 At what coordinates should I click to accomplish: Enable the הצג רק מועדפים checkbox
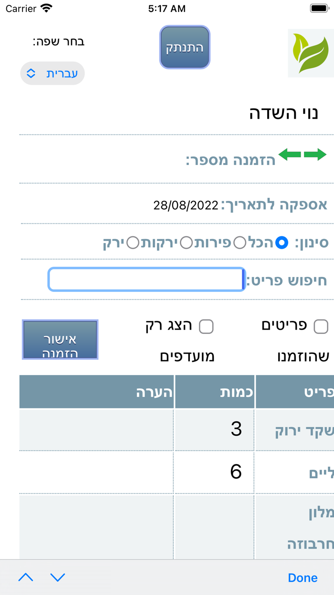pyautogui.click(x=207, y=327)
